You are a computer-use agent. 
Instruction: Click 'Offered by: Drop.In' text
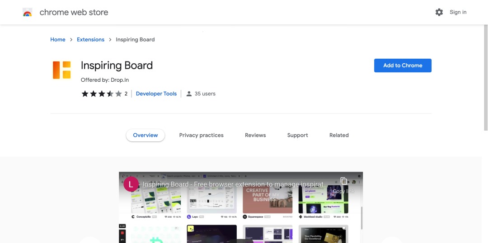pyautogui.click(x=104, y=80)
